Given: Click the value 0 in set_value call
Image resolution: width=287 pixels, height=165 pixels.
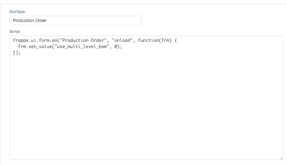Looking at the screenshot, I should [x=116, y=47].
